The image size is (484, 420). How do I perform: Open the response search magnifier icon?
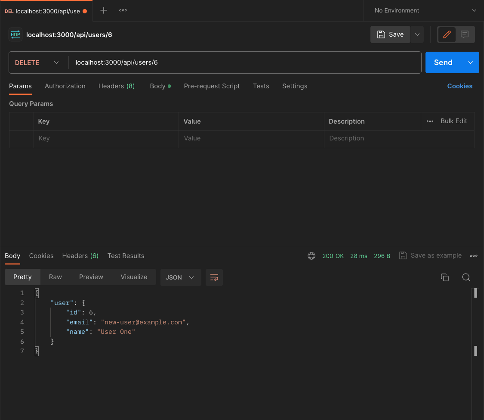(x=466, y=277)
